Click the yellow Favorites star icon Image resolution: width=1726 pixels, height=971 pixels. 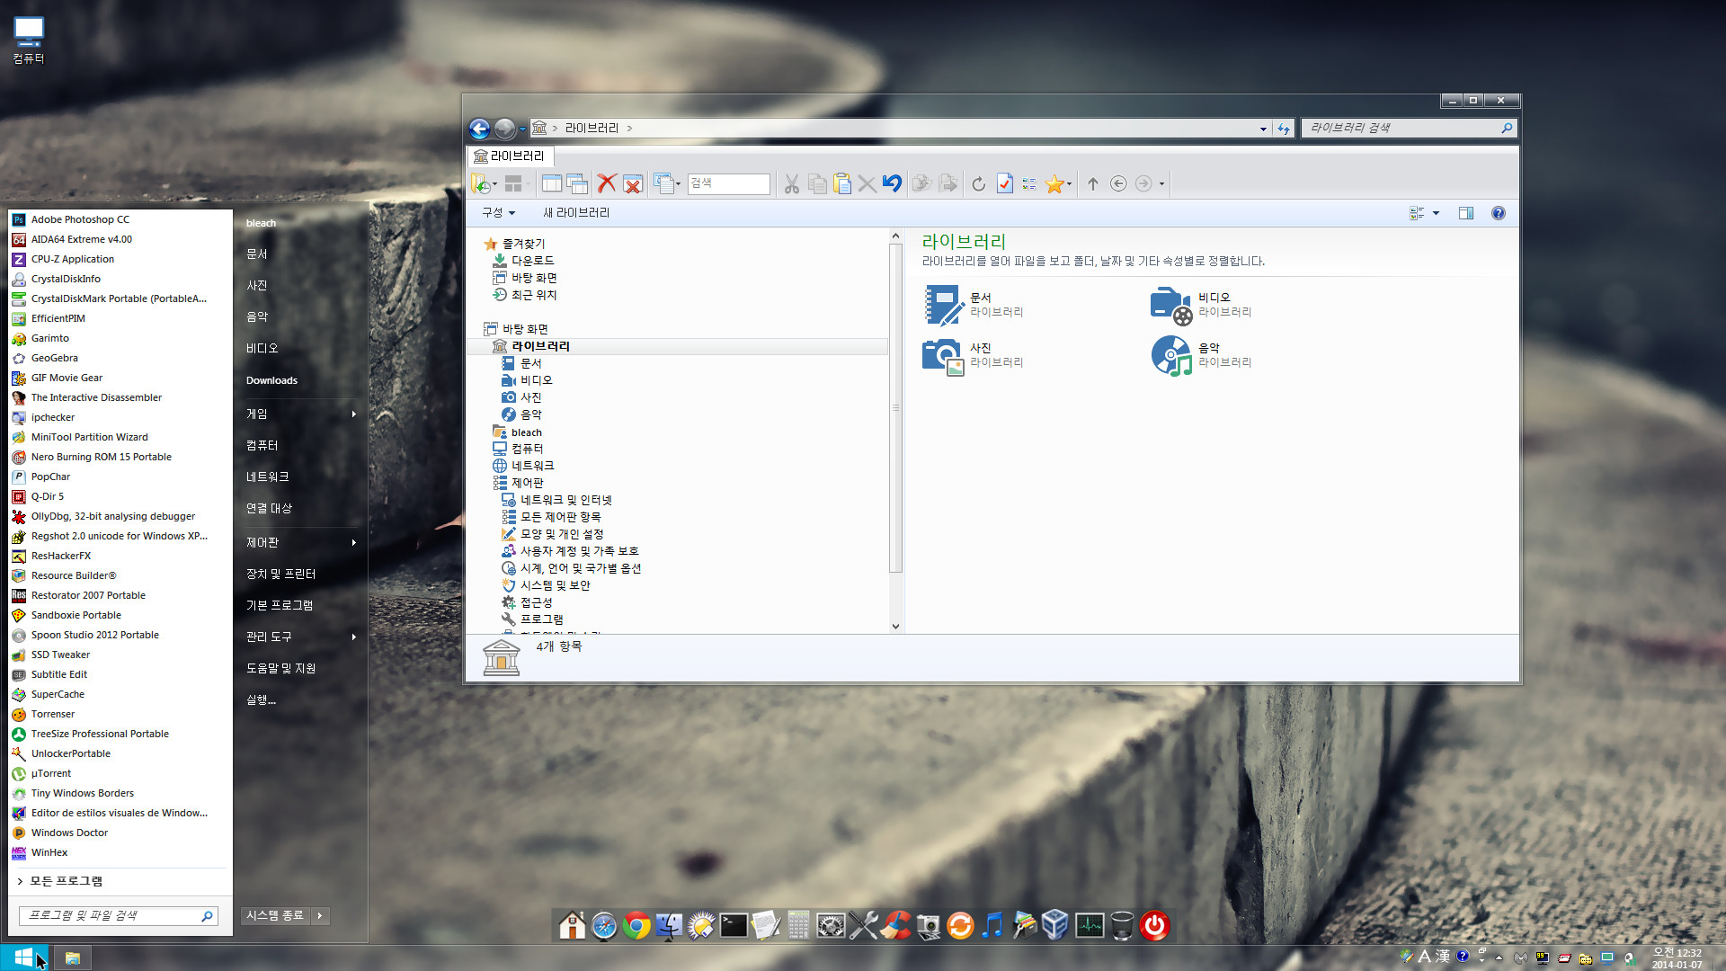[1054, 183]
